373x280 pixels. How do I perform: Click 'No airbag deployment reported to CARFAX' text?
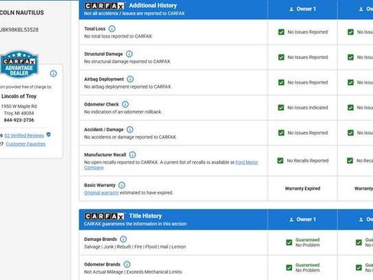click(128, 86)
